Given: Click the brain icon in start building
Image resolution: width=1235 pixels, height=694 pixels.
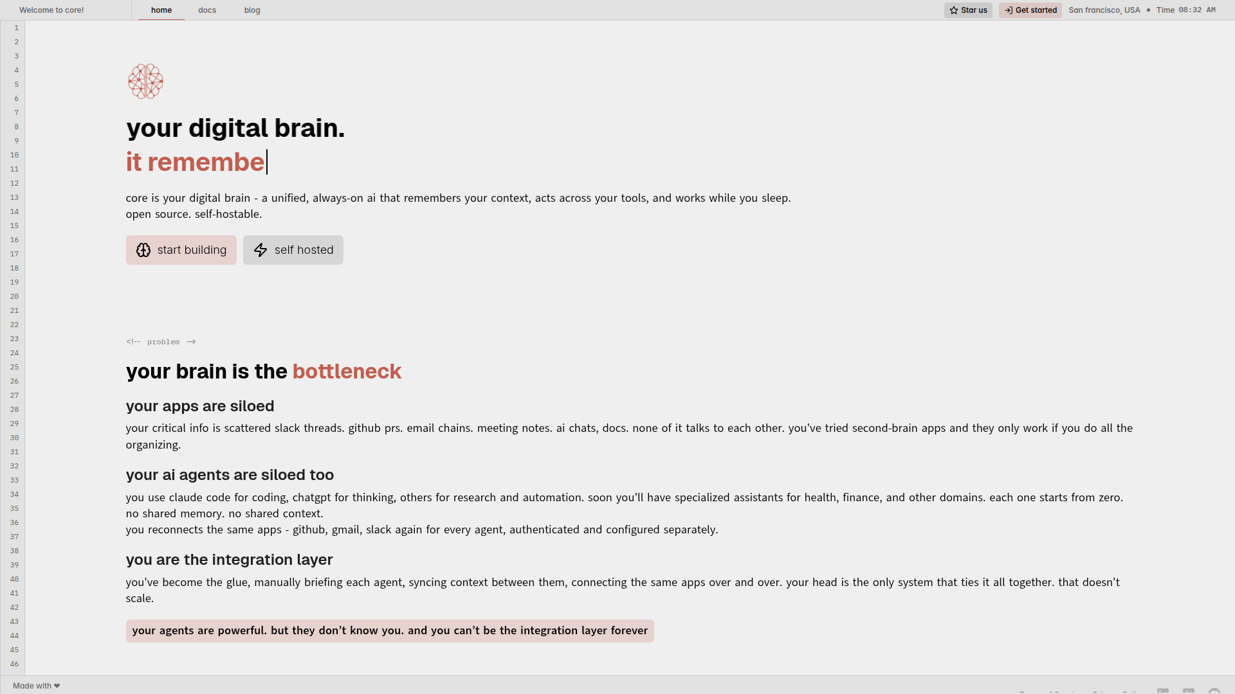Looking at the screenshot, I should pos(143,250).
